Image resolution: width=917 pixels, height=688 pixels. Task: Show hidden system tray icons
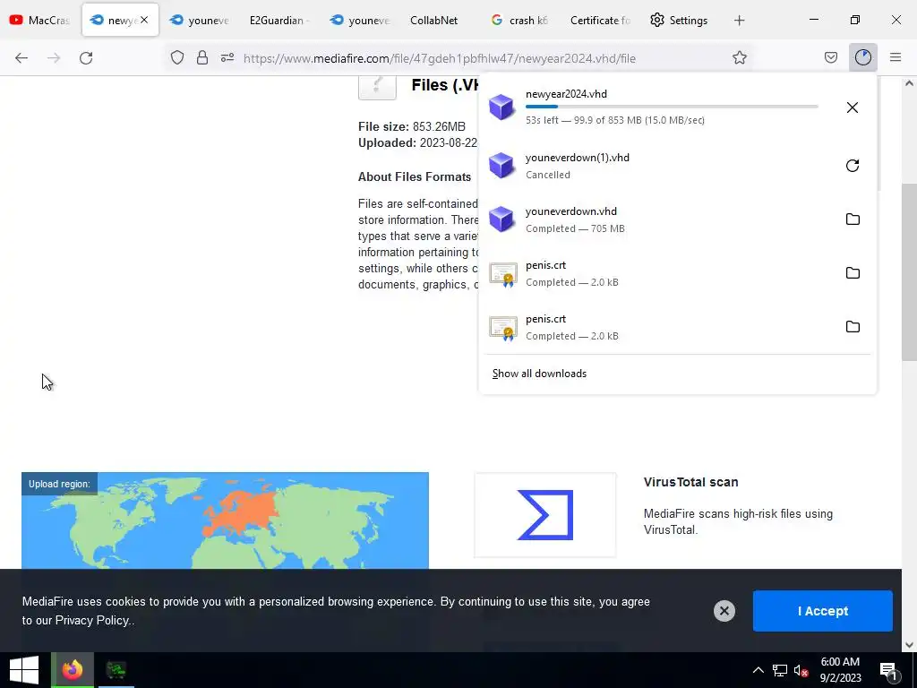click(x=758, y=670)
